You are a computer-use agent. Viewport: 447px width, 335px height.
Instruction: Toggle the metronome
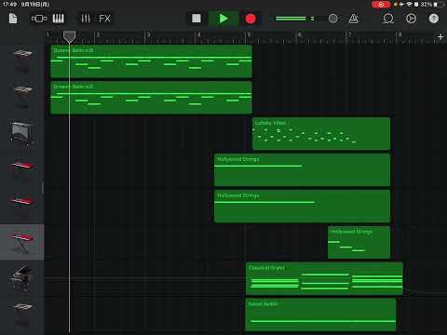click(x=354, y=19)
